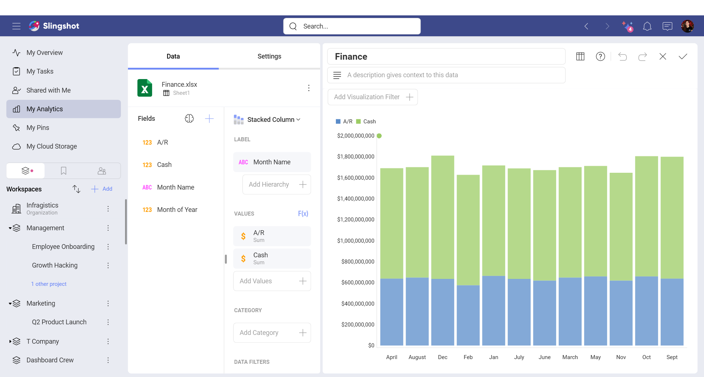This screenshot has width=704, height=377.
Task: Collapse the Management workspace
Action: click(10, 228)
